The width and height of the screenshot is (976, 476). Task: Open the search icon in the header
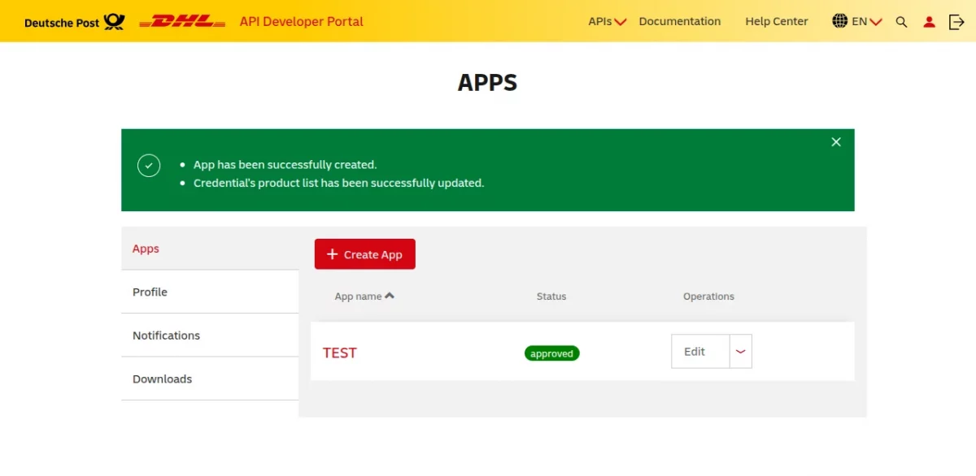tap(901, 22)
